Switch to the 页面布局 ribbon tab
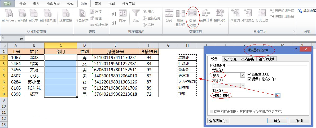316x128 pixels. pyautogui.click(x=53, y=4)
